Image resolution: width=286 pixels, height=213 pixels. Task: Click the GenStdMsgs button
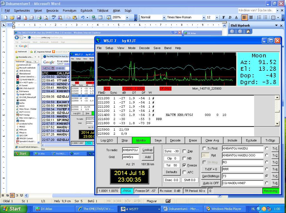pos(211,176)
